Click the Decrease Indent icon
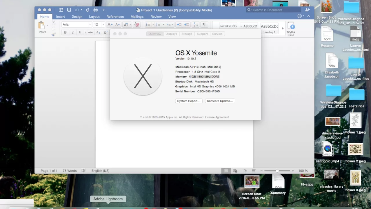This screenshot has height=209, width=371. [x=179, y=25]
